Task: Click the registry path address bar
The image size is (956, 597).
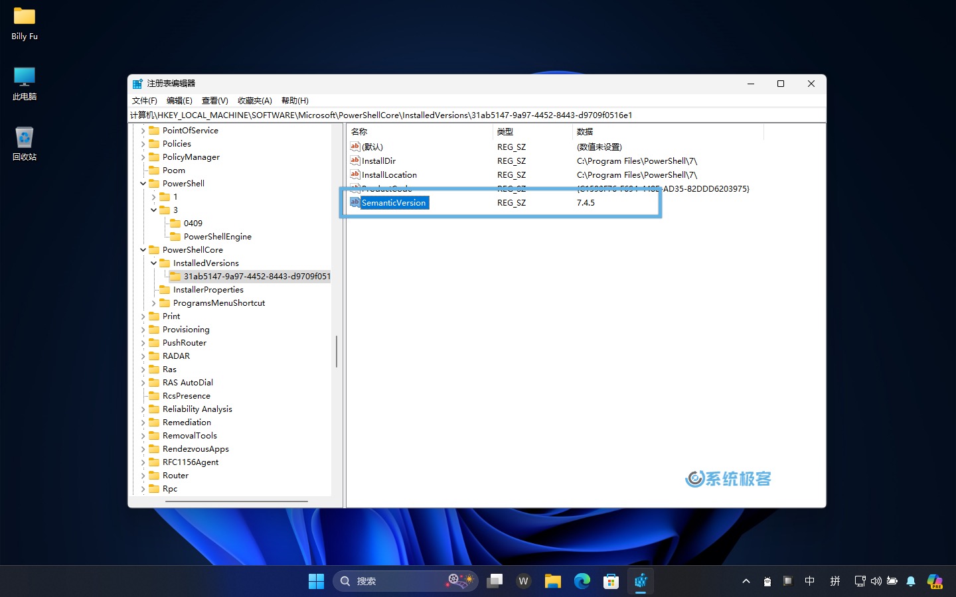Action: (x=477, y=115)
